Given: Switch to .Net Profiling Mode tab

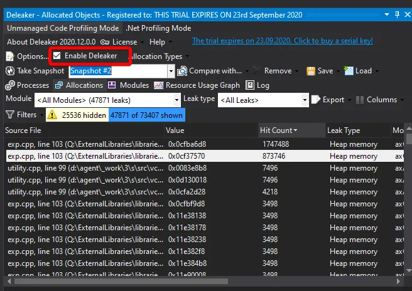Looking at the screenshot, I should 158,28.
